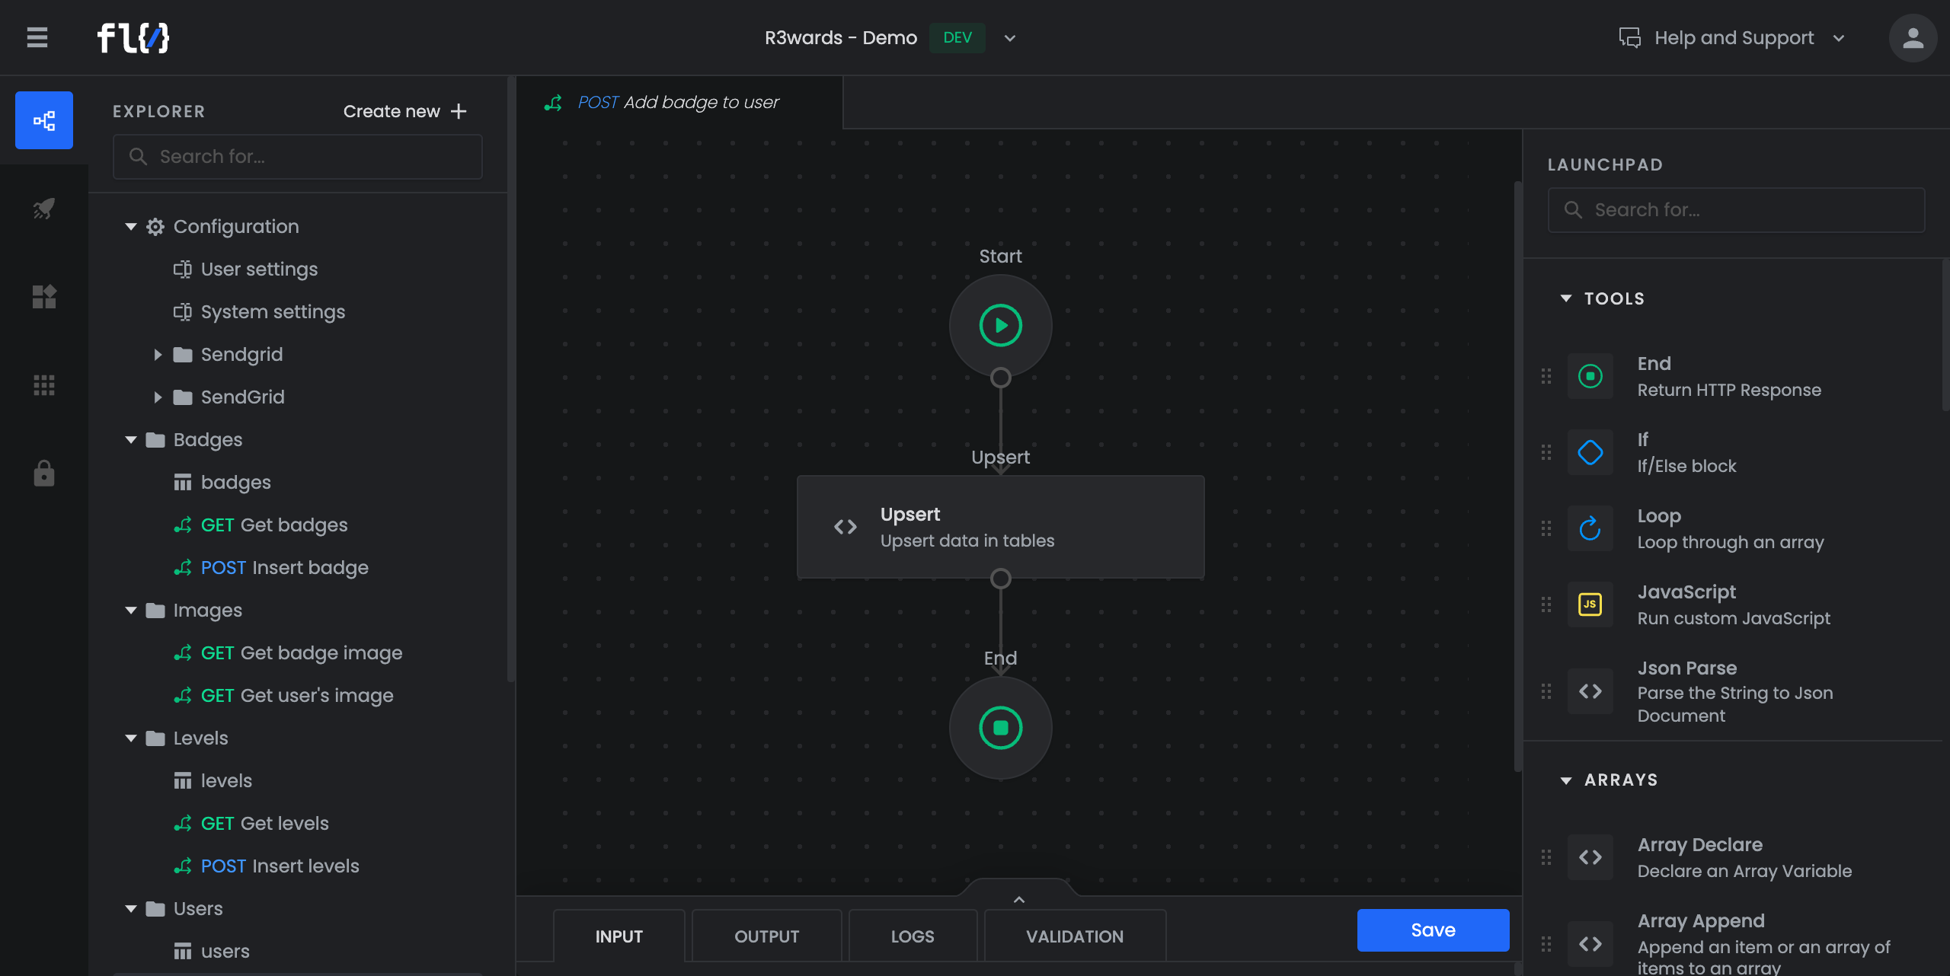Click Create new in Explorer
1950x976 pixels.
(404, 111)
